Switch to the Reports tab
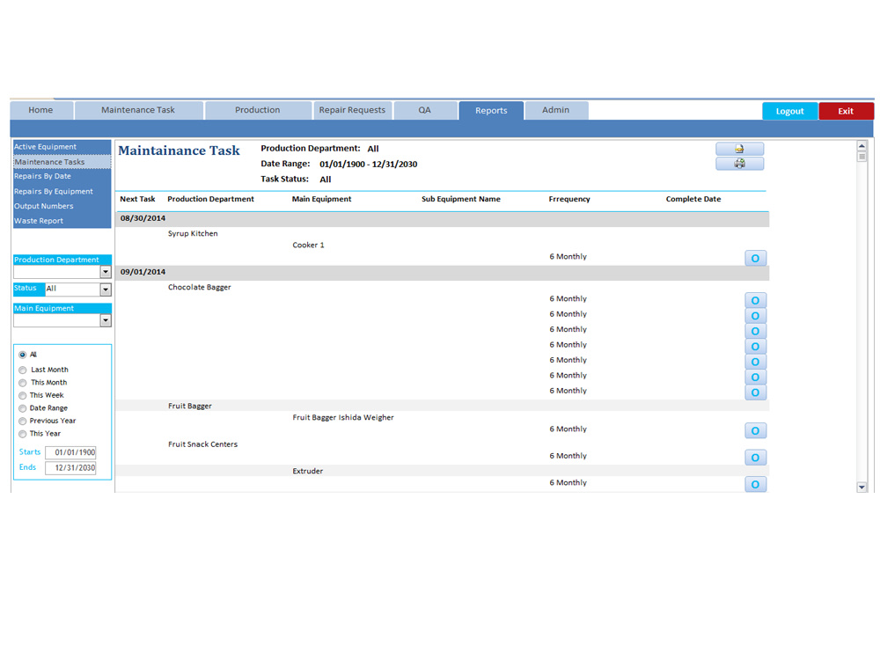Image resolution: width=880 pixels, height=660 pixels. pos(491,111)
